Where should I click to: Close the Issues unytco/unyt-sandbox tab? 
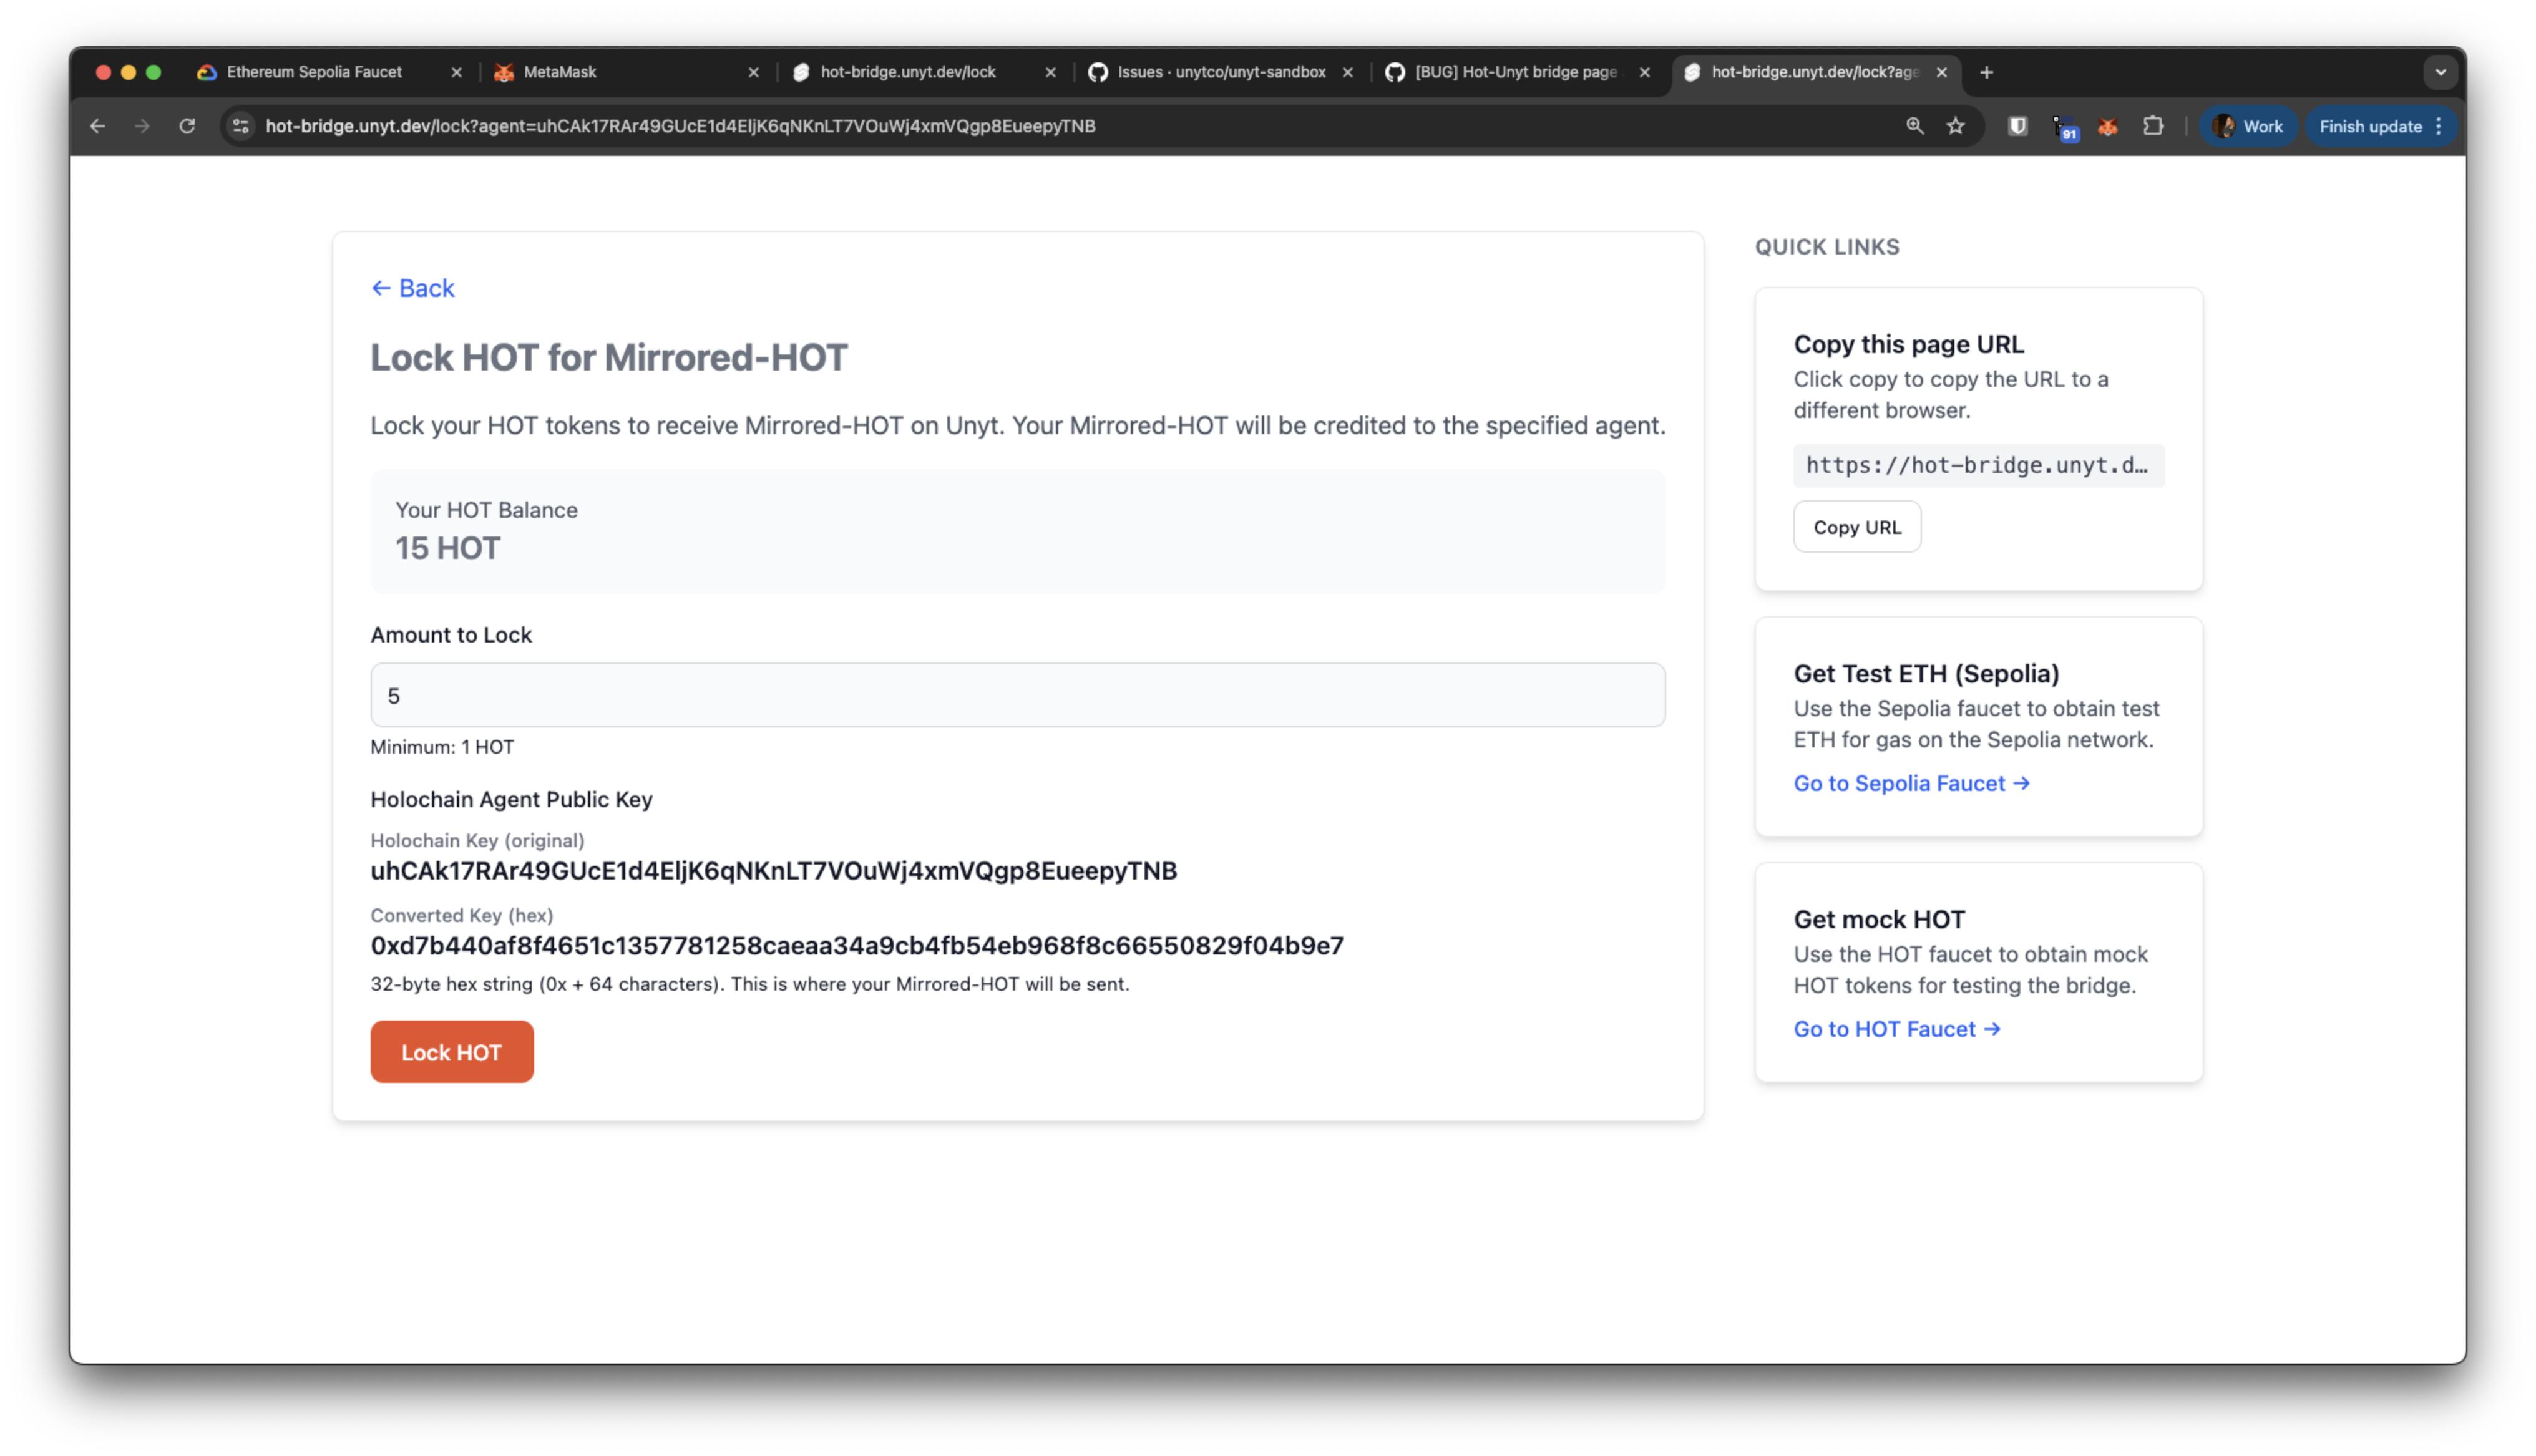pyautogui.click(x=1347, y=72)
